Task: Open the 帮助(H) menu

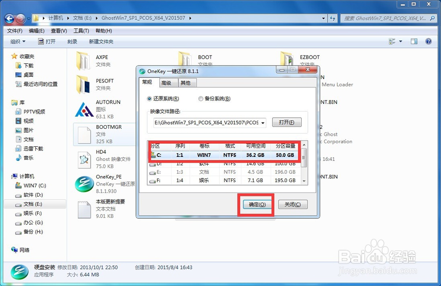Action: point(104,31)
